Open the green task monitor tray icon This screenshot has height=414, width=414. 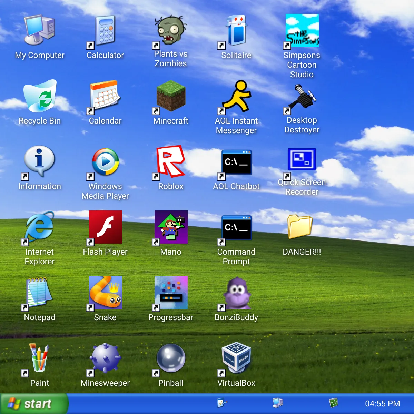point(333,403)
